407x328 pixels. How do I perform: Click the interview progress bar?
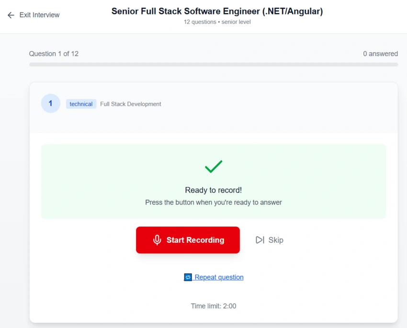pos(214,64)
